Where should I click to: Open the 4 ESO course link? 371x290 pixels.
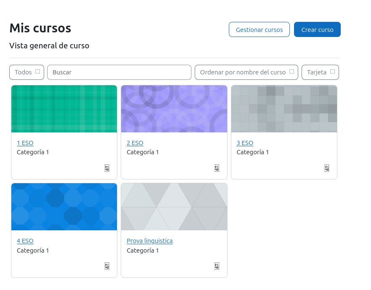click(x=25, y=241)
